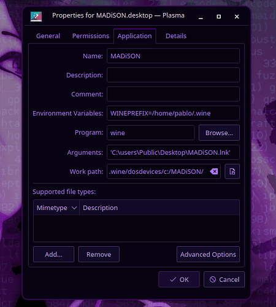276x307 pixels.
Task: Clear the Work path field with the erase icon
Action: click(214, 171)
